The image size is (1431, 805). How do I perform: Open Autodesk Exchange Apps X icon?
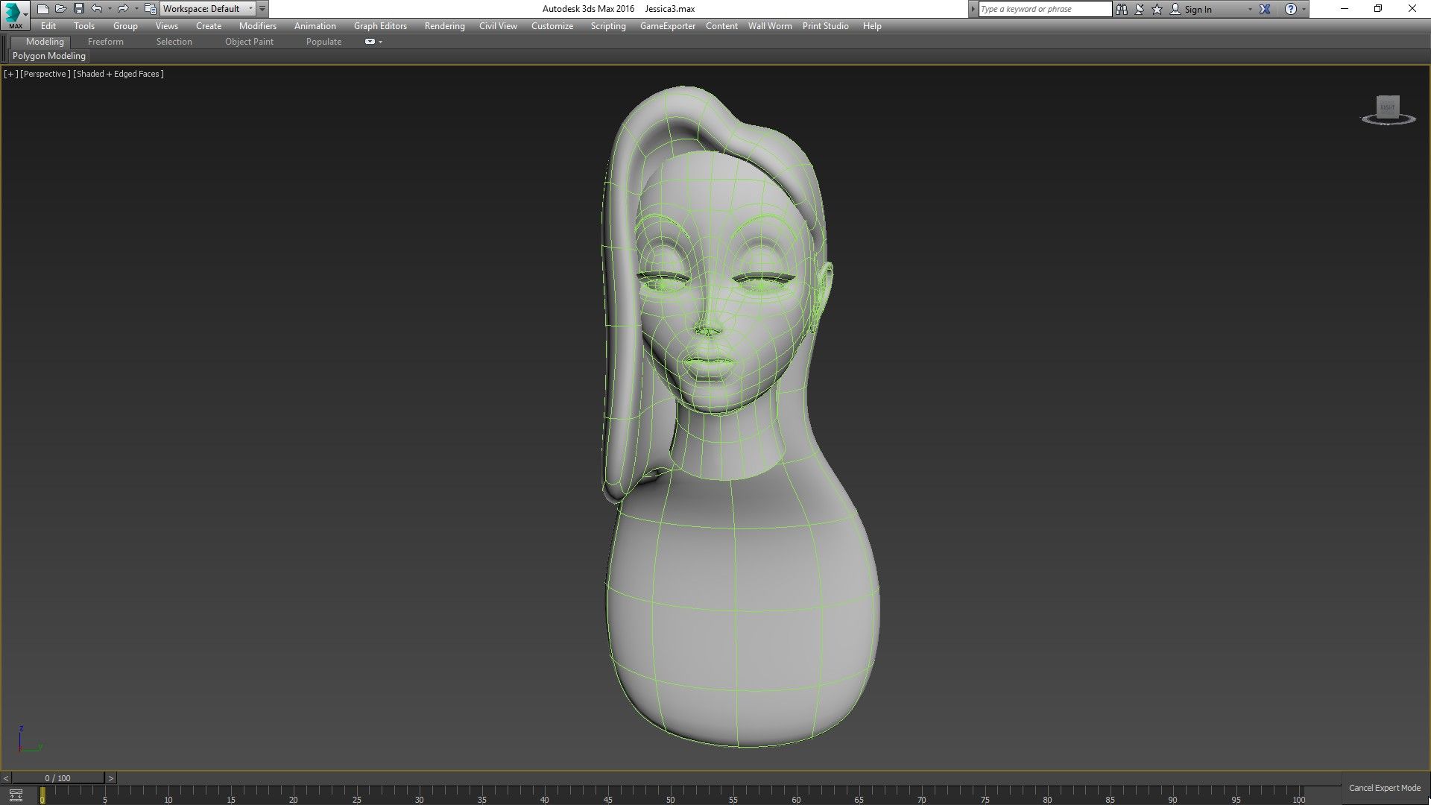point(1265,9)
